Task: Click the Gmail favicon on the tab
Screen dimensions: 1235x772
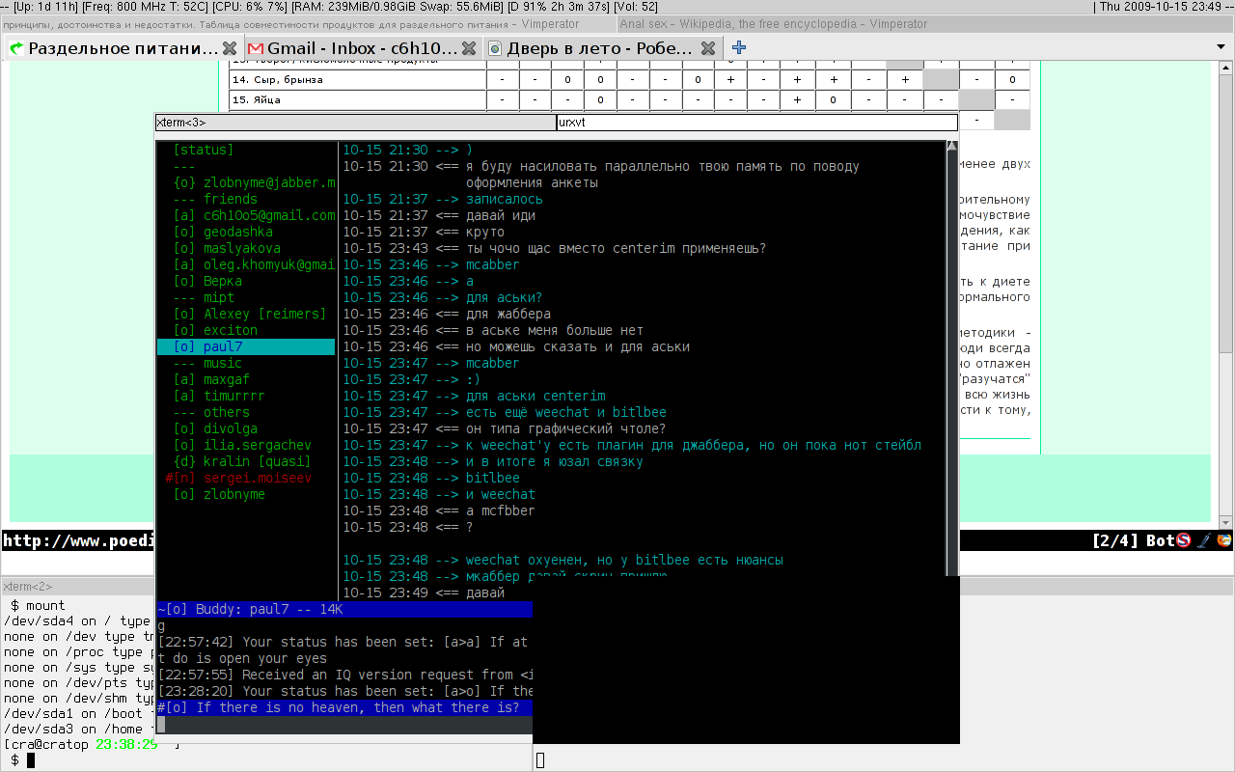Action: pyautogui.click(x=256, y=48)
